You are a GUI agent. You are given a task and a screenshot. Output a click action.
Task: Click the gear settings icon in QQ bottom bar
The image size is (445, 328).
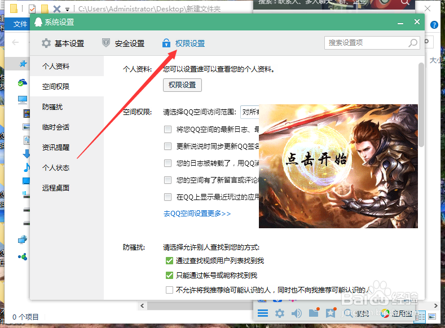point(280,313)
